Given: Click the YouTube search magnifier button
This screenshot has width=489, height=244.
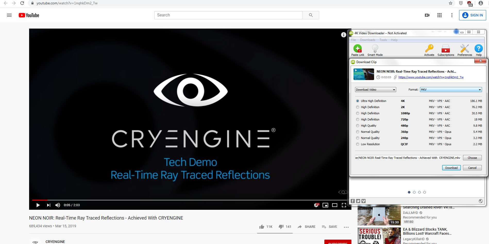Looking at the screenshot, I should 311,15.
